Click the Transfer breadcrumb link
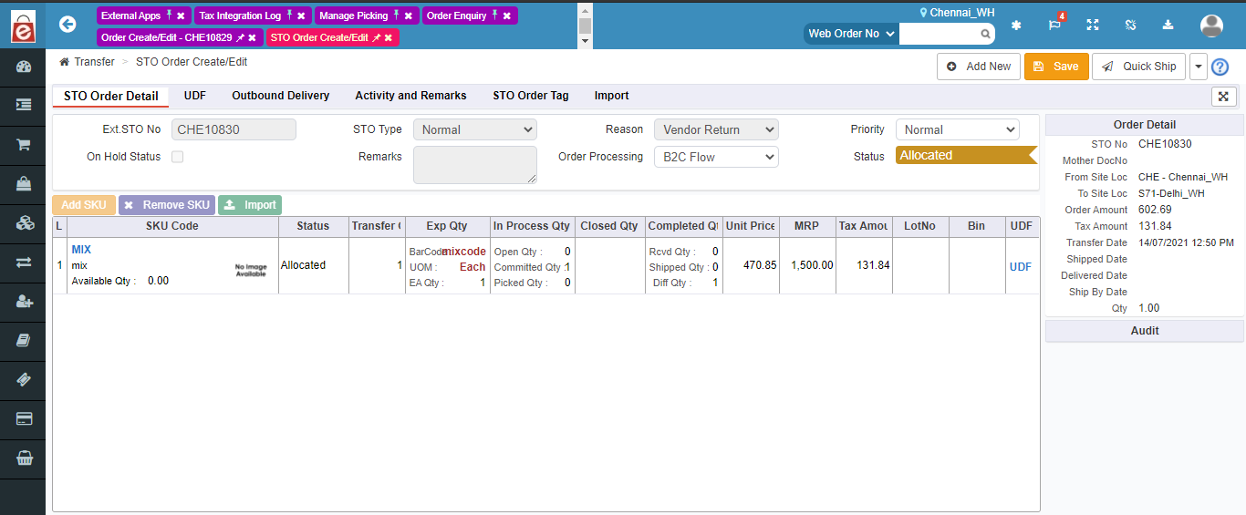This screenshot has width=1246, height=515. click(x=95, y=62)
